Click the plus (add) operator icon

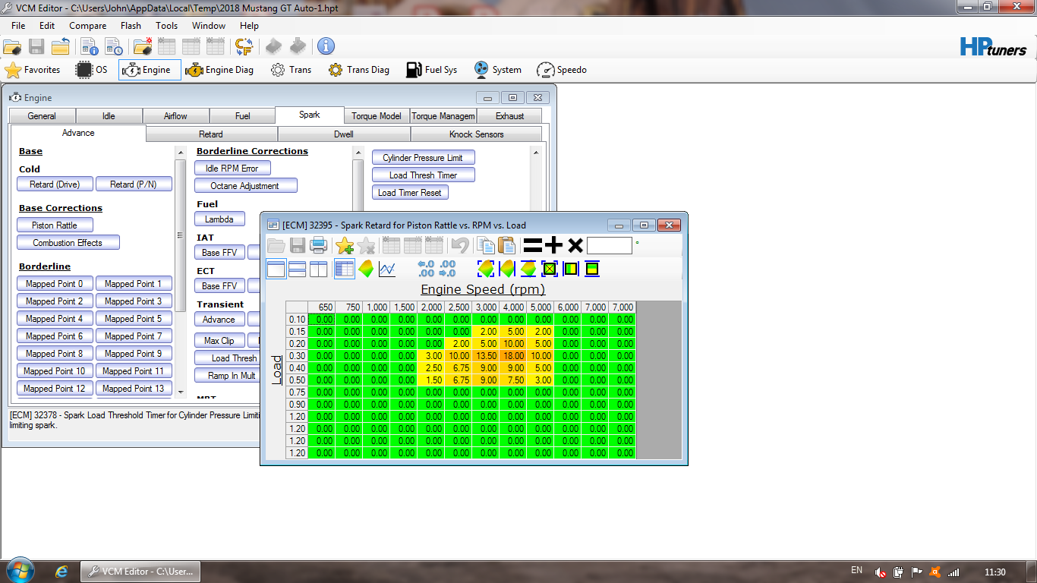[x=553, y=245]
